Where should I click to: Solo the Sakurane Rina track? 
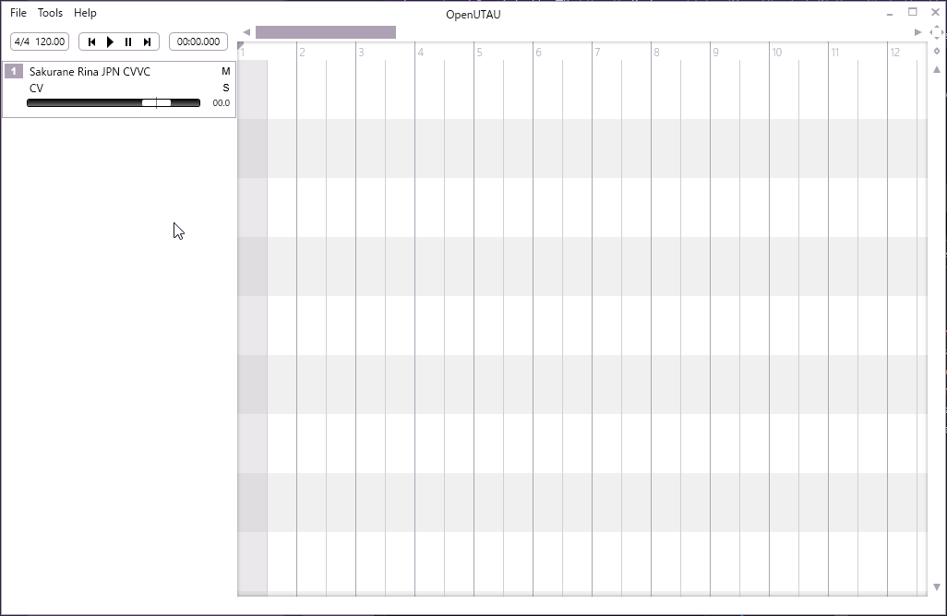click(x=226, y=88)
